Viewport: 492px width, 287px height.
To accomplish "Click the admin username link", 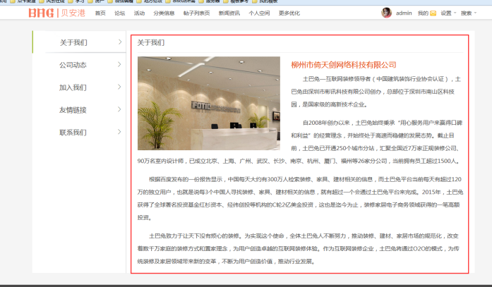I will (x=404, y=13).
